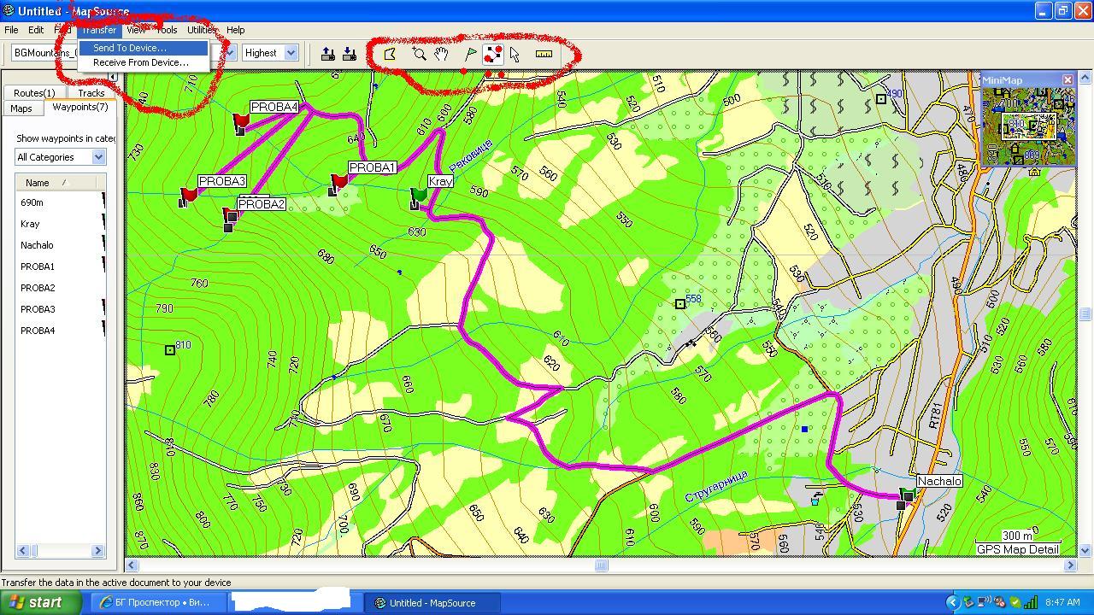Click green checkmark shield tray icon
This screenshot has width=1094, height=615.
point(1015,602)
